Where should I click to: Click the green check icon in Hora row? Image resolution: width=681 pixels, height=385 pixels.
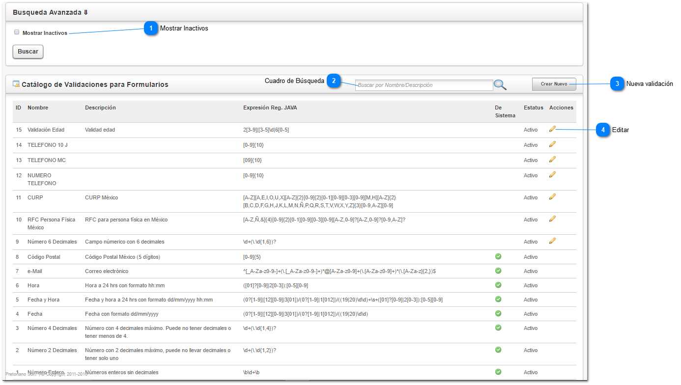pos(498,285)
